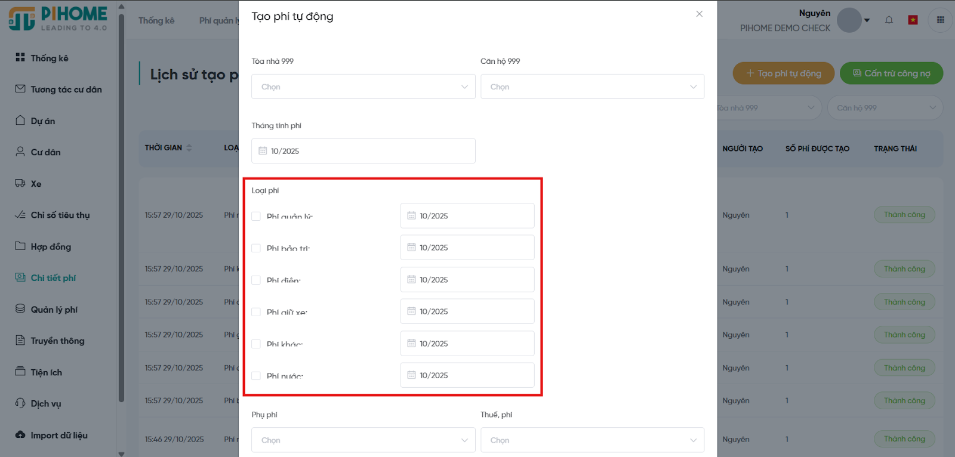Image resolution: width=955 pixels, height=457 pixels.
Task: Open the Tòa nhà 999 dropdown in dialog
Action: 363,87
